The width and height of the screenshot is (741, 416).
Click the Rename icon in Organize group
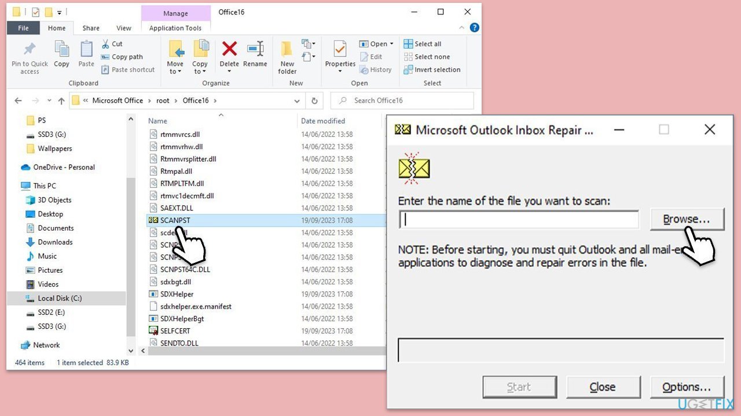coord(255,50)
